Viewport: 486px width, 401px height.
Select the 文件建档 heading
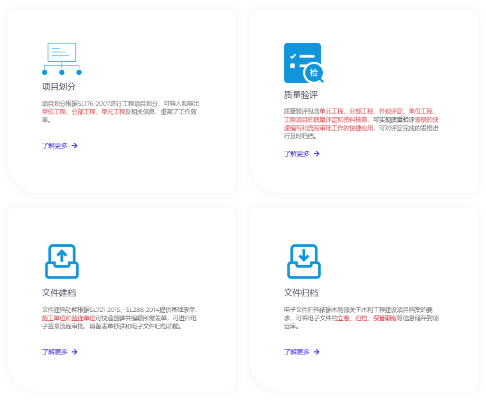59,293
